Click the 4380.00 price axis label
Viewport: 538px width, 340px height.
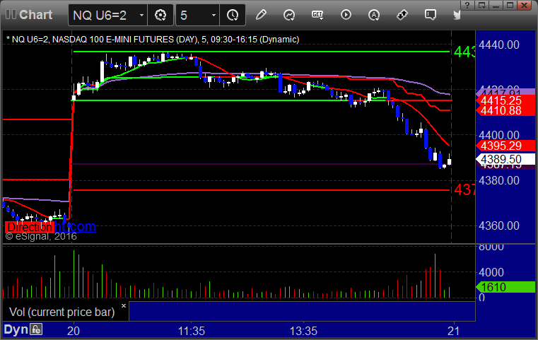click(499, 180)
